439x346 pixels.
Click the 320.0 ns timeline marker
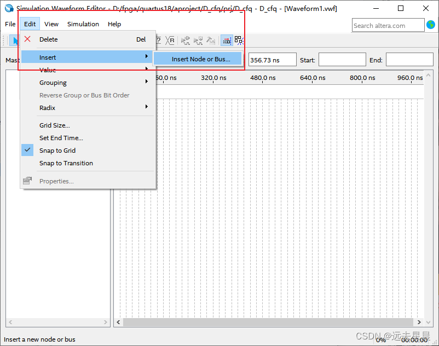pos(213,78)
